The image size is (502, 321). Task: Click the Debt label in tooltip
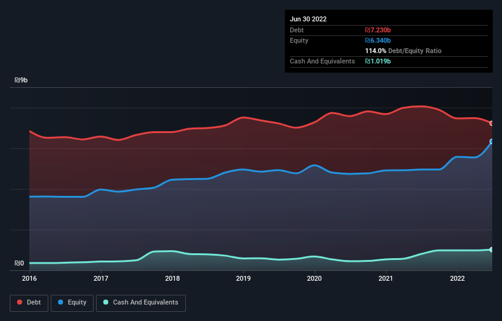pyautogui.click(x=297, y=30)
